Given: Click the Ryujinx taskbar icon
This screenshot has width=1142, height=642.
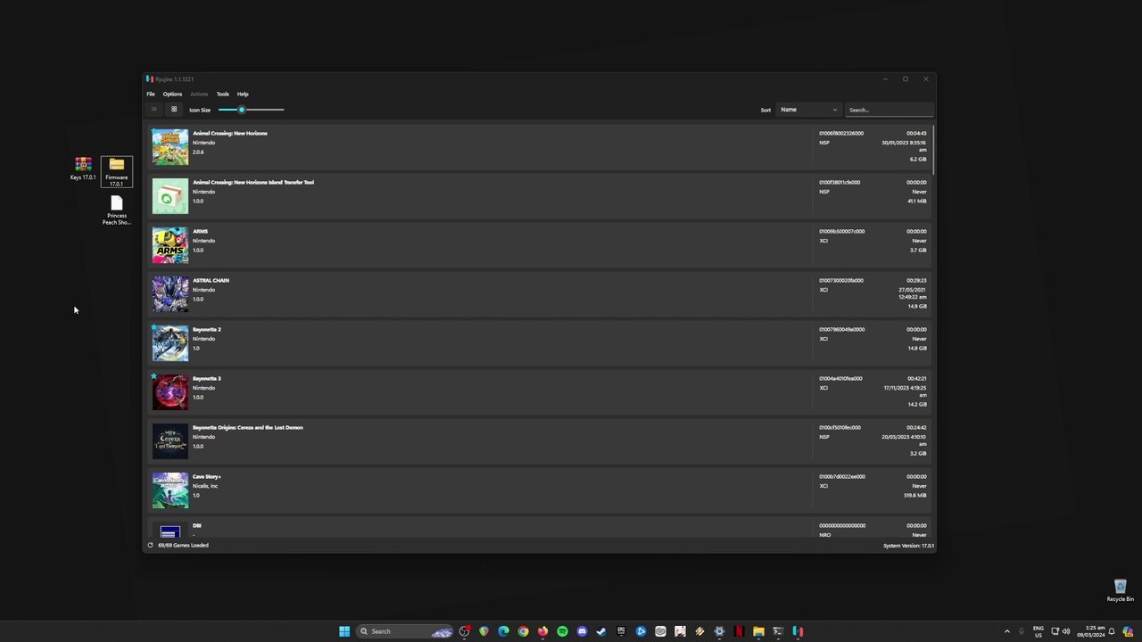Looking at the screenshot, I should click(798, 631).
